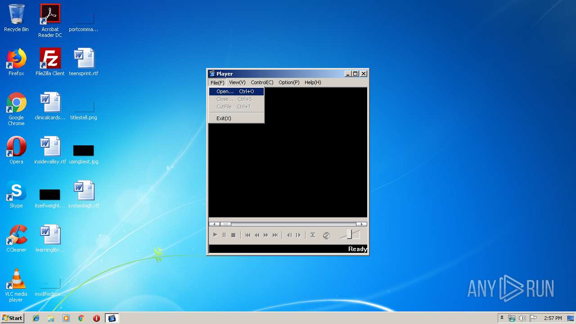Viewport: 576px width, 324px height.
Task: Launch Chrome from the taskbar
Action: pos(81,318)
